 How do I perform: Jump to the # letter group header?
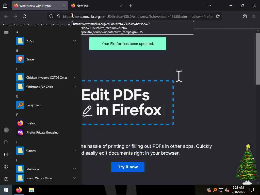click(17, 32)
